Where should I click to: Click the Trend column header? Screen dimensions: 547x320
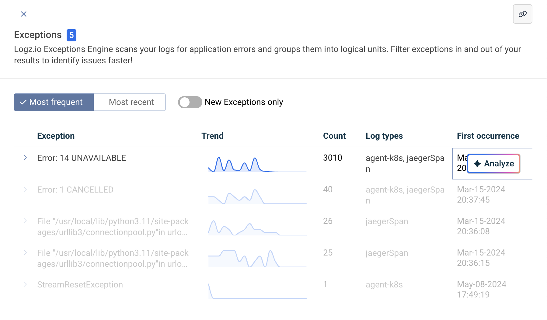(212, 136)
